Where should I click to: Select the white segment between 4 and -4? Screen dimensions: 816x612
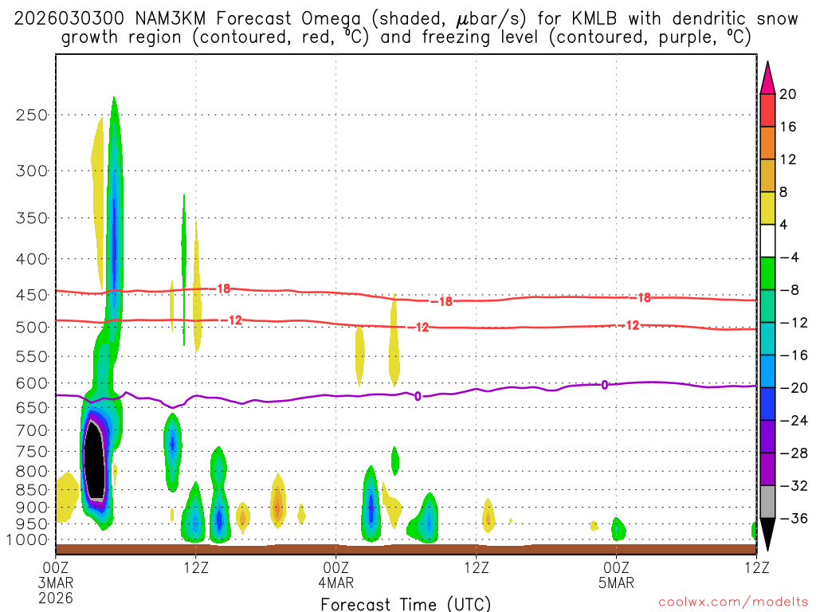click(767, 241)
